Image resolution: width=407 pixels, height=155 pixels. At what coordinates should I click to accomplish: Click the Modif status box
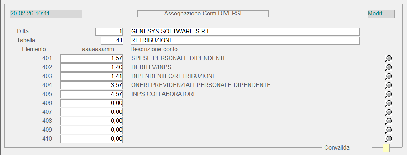tap(381, 14)
